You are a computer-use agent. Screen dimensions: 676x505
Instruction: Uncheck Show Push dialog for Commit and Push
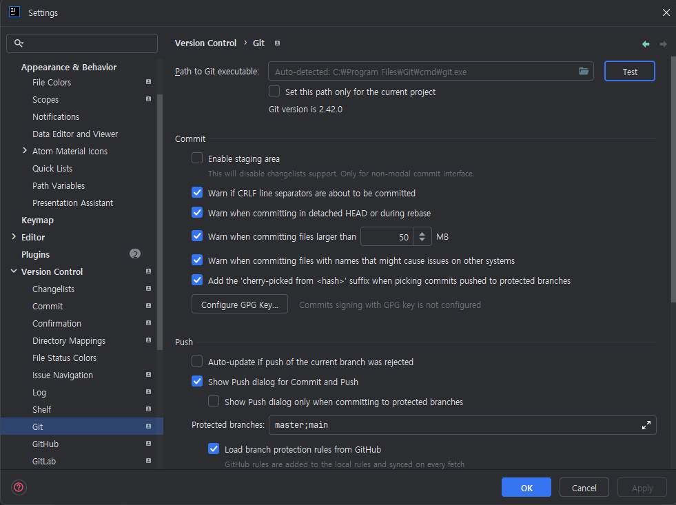(x=197, y=382)
